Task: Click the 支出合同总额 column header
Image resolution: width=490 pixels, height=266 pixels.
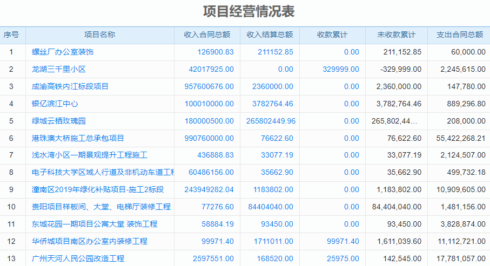Action: 459,35
